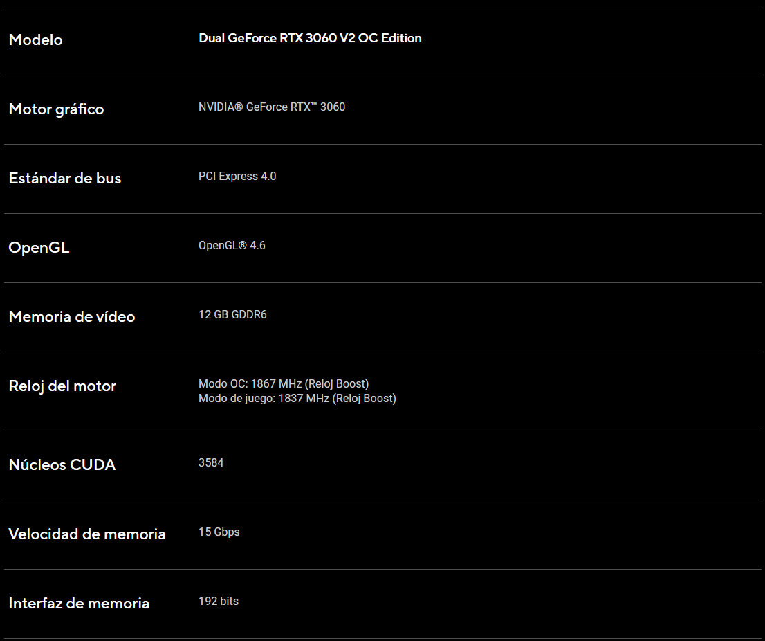765x641 pixels.
Task: Click the 'Modo de juego: 1837 MHz' line
Action: point(297,399)
